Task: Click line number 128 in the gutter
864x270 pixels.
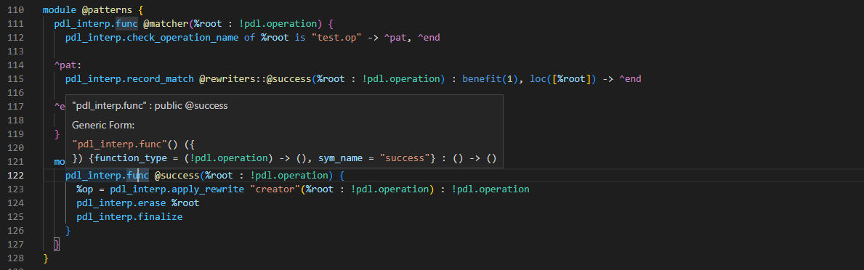Action: 15,258
